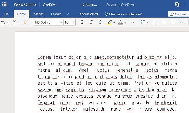Click the Skype icon in header
189x113 pixels.
click(177, 4)
